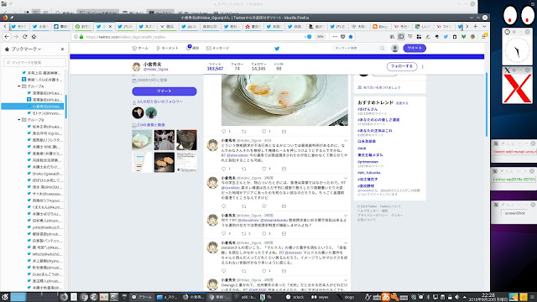537x302 pixels.
Task: Open the Firefox Library toolbar icon
Action: pyautogui.click(x=392, y=37)
